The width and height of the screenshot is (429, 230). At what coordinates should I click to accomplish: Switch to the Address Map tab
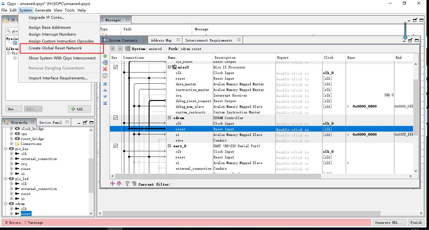pyautogui.click(x=161, y=40)
